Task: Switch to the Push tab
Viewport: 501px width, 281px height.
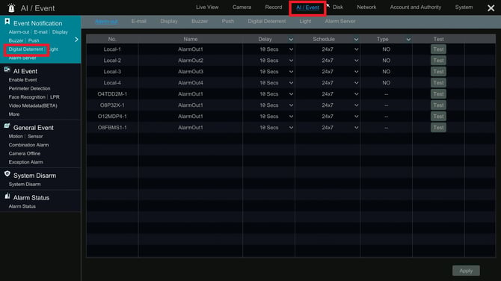Action: pos(228,22)
